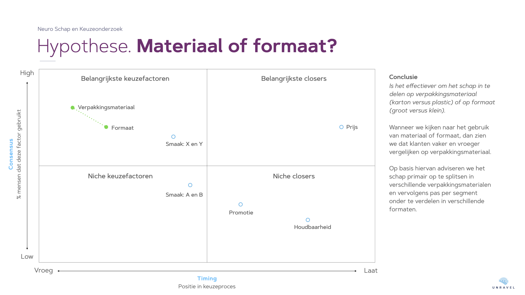Select the Niche closers quadrant heading
Image resolution: width=525 pixels, height=295 pixels.
click(294, 176)
